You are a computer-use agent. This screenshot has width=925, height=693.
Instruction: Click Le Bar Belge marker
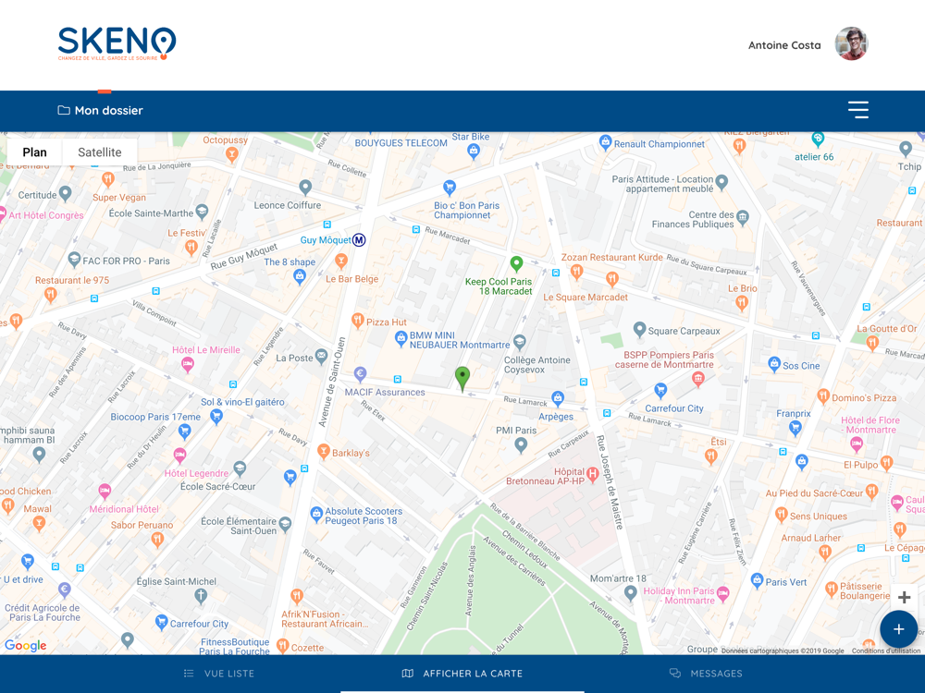(x=341, y=261)
